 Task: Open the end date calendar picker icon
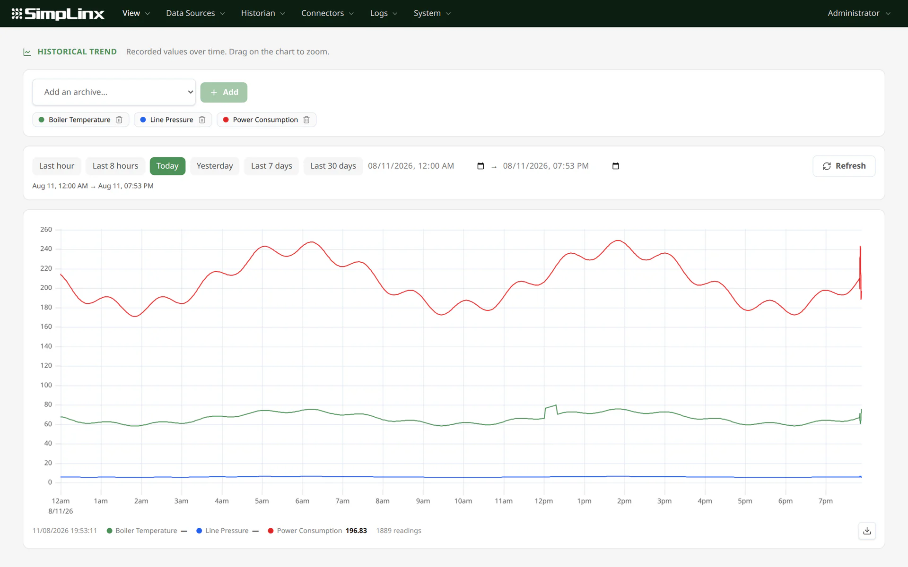(x=615, y=166)
